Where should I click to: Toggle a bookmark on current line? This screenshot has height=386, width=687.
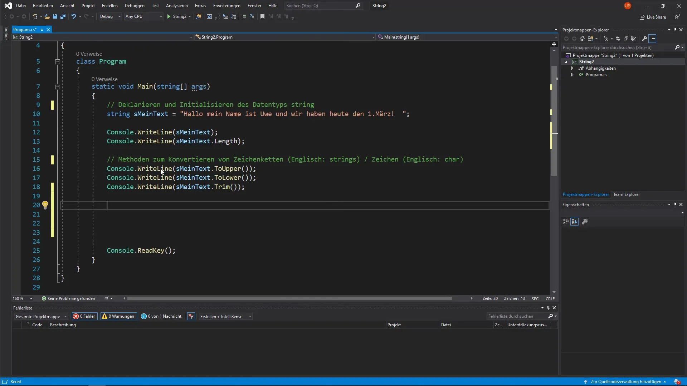coord(262,16)
